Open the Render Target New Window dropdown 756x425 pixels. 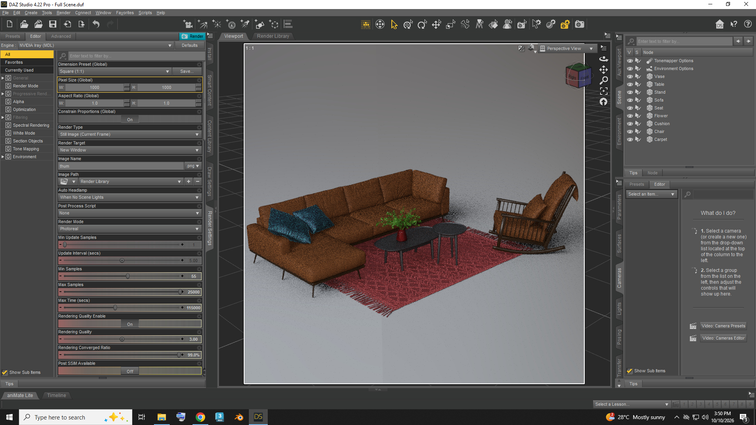[x=130, y=150]
